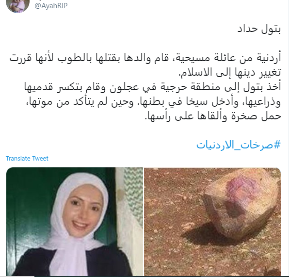Open the @AyahRIP handle link
Screen dimensions: 289x277
click(x=51, y=6)
